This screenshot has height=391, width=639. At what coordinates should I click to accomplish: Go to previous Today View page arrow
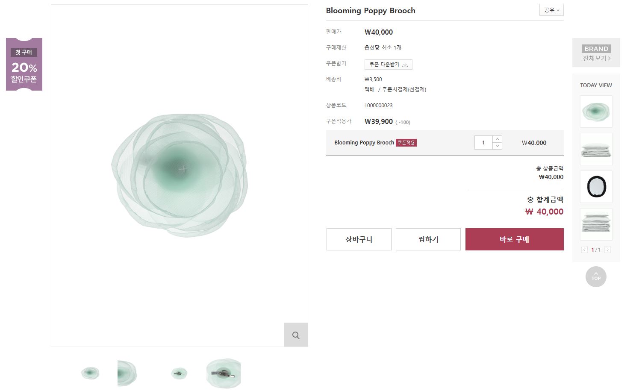[x=584, y=250]
